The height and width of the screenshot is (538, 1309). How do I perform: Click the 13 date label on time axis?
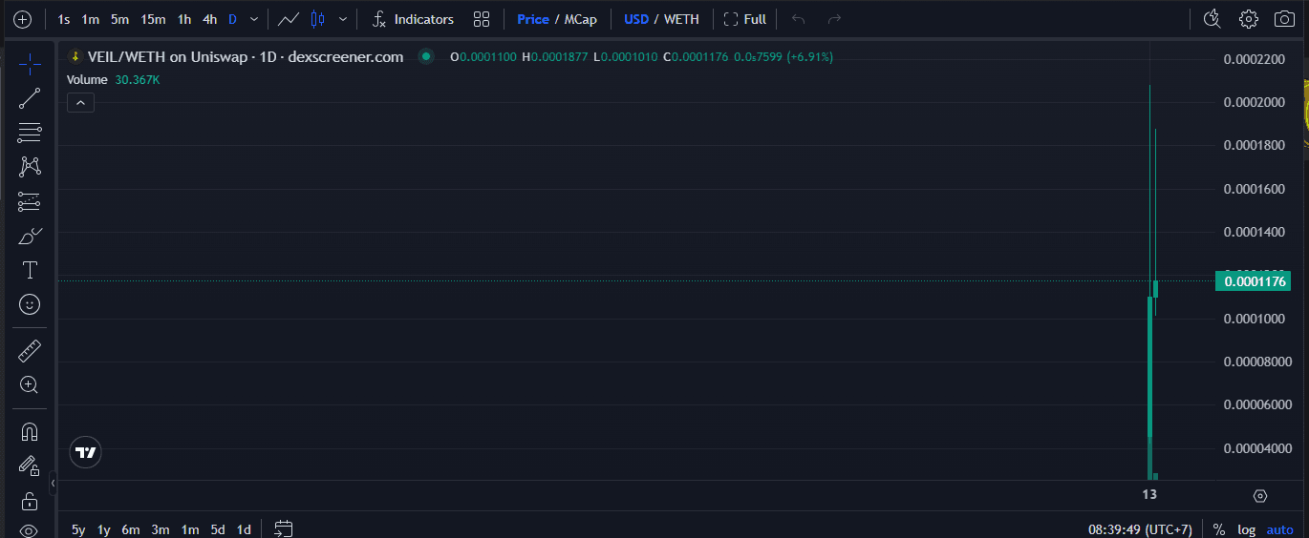tap(1149, 494)
